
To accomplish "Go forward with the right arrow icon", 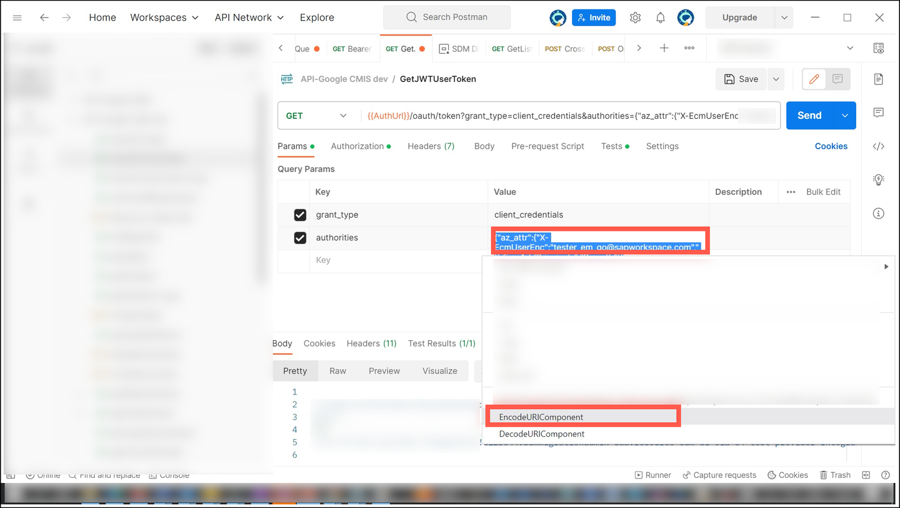I will tap(67, 18).
